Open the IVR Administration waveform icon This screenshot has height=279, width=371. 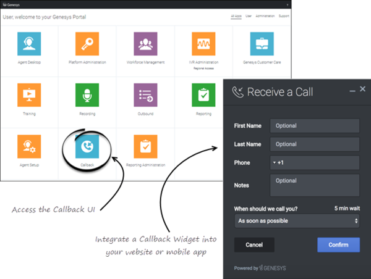click(203, 44)
